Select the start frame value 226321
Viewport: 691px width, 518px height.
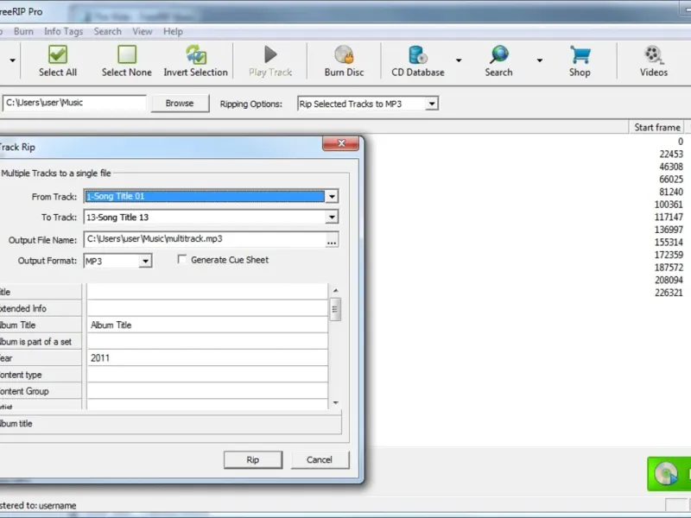click(669, 293)
